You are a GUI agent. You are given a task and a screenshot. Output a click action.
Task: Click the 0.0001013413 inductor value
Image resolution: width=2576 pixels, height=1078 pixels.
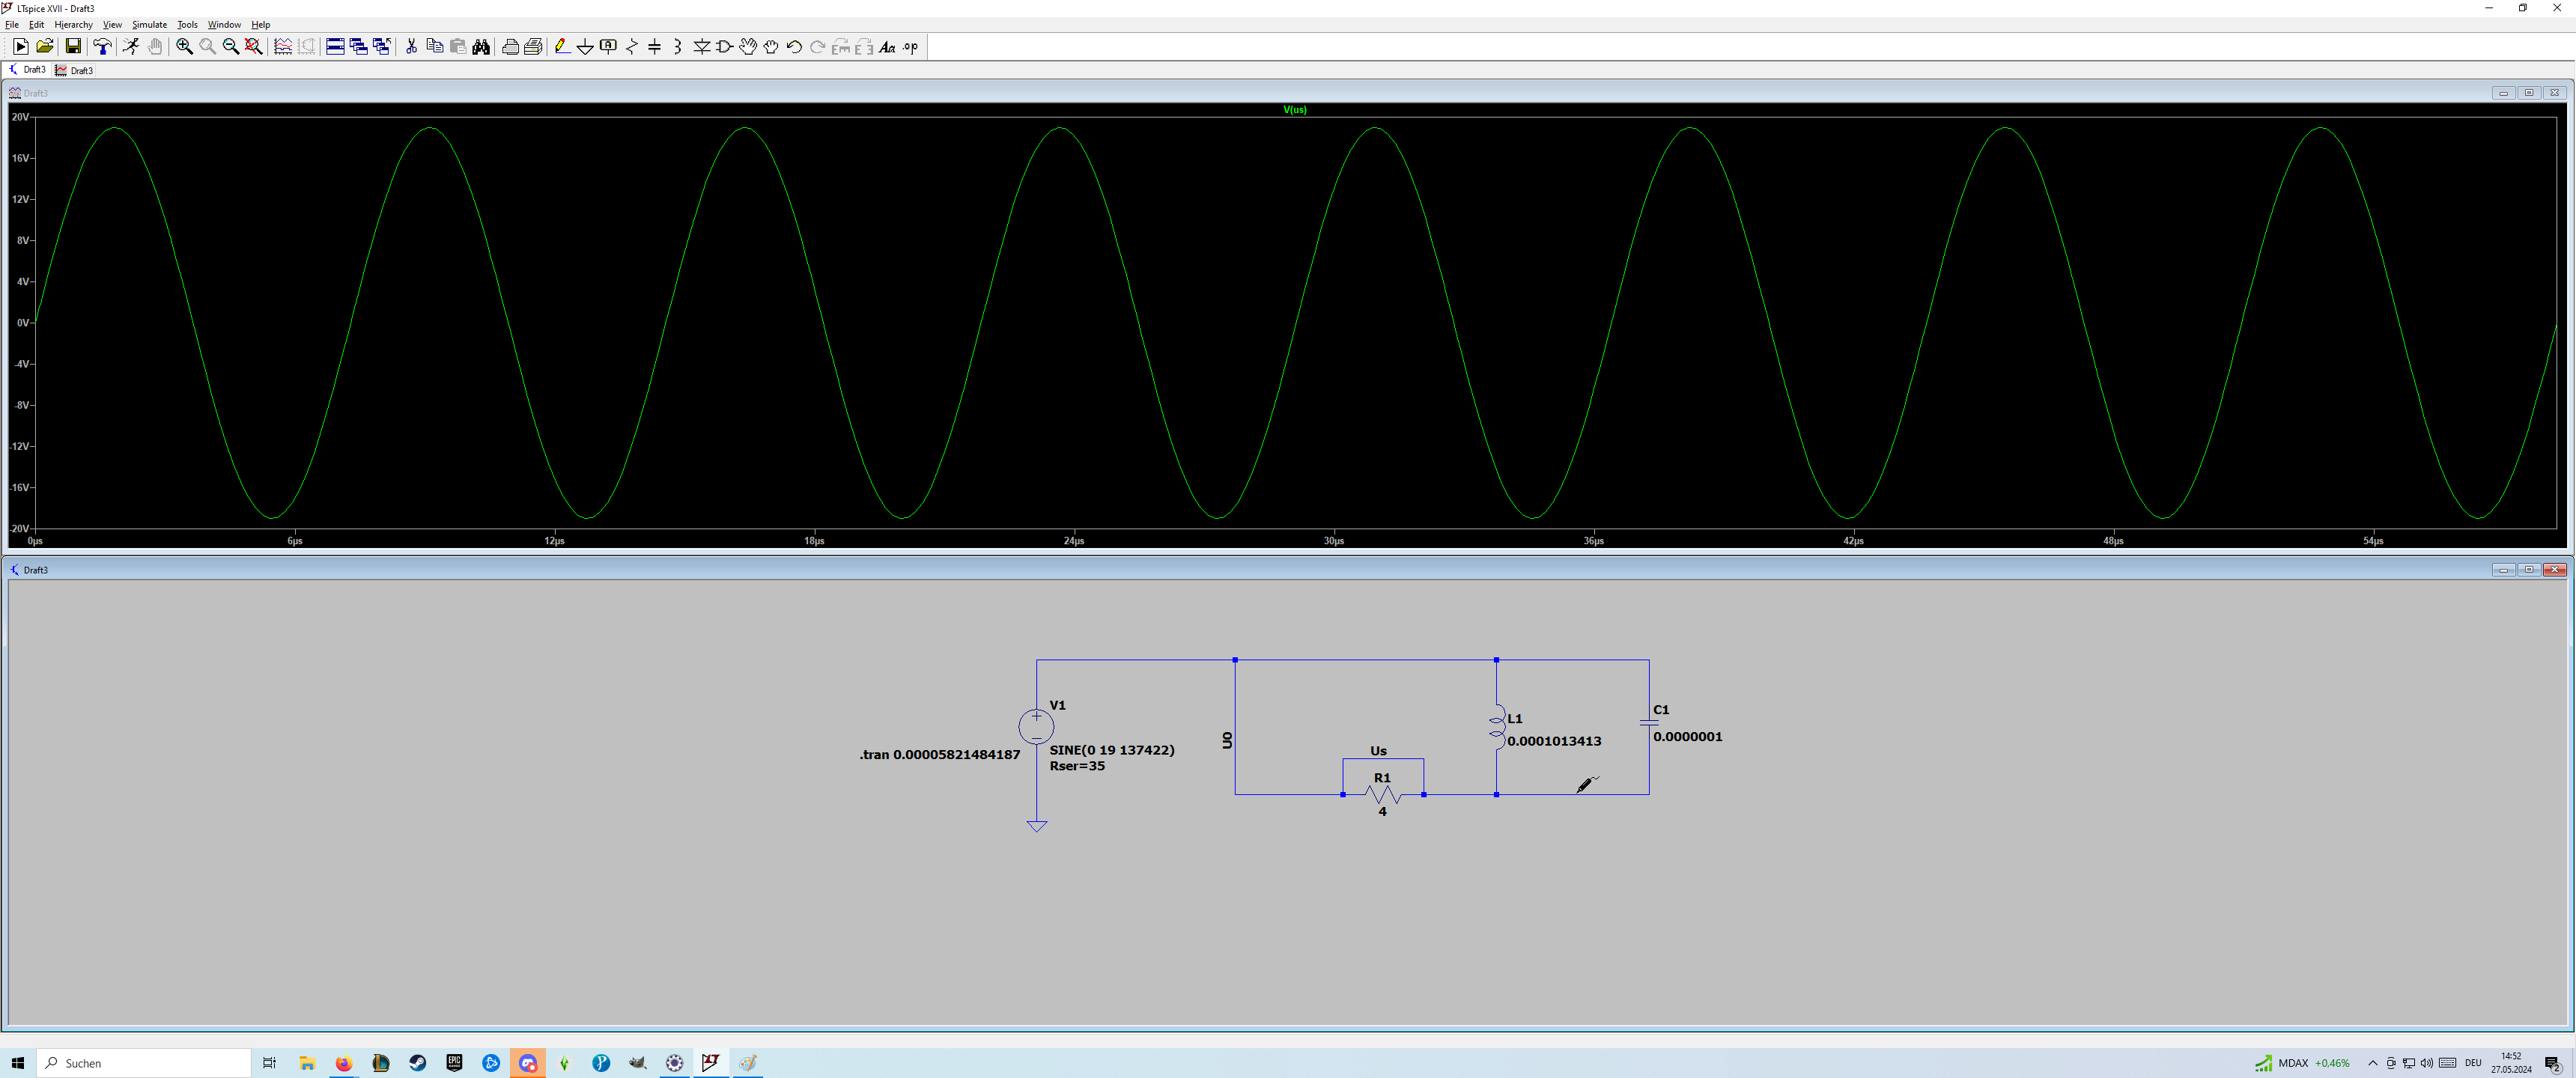(1554, 742)
